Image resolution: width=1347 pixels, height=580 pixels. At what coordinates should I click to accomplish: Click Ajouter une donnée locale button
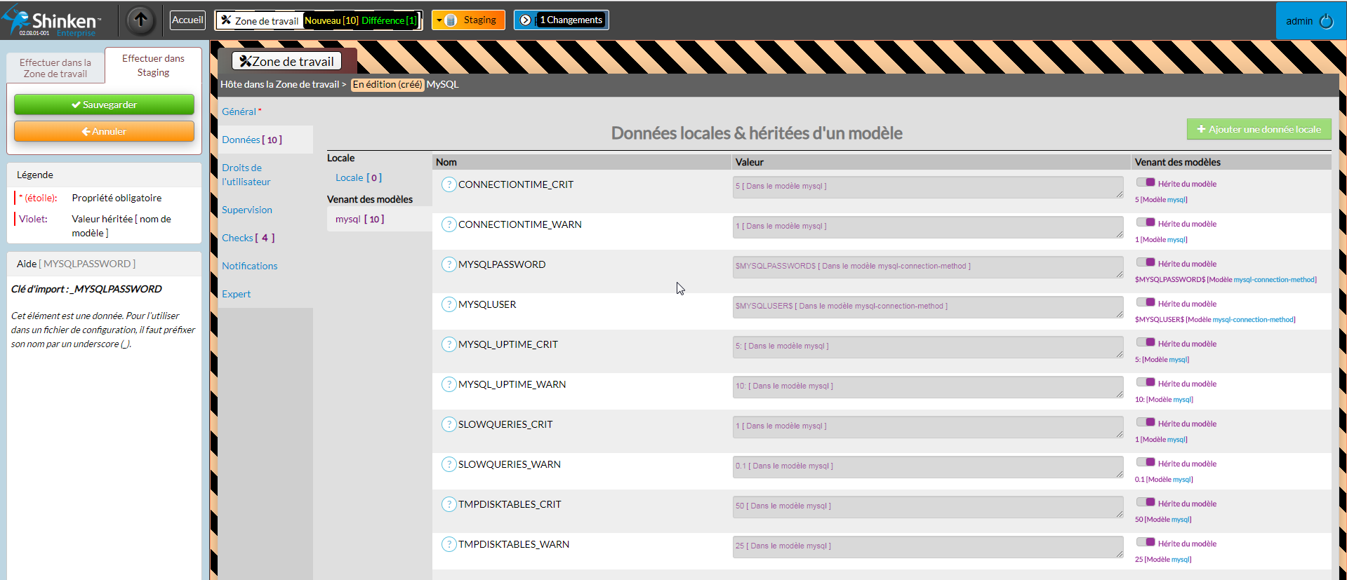pyautogui.click(x=1259, y=129)
